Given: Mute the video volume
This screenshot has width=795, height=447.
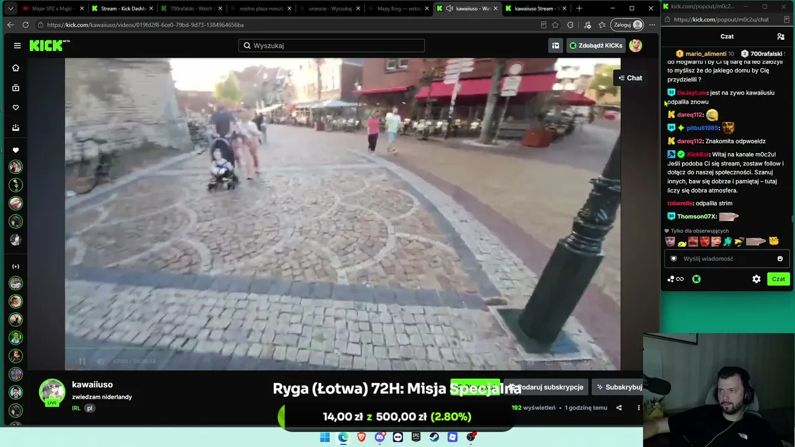Looking at the screenshot, I should (x=101, y=361).
